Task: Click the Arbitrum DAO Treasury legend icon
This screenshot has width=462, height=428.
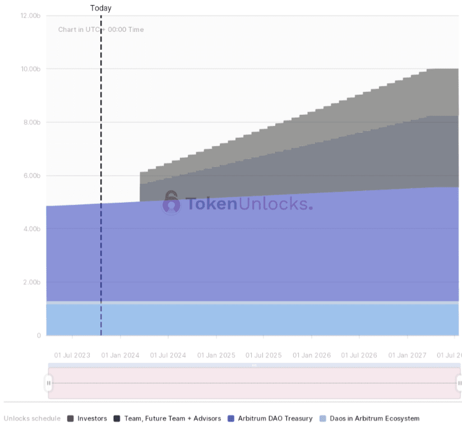Action: click(230, 418)
